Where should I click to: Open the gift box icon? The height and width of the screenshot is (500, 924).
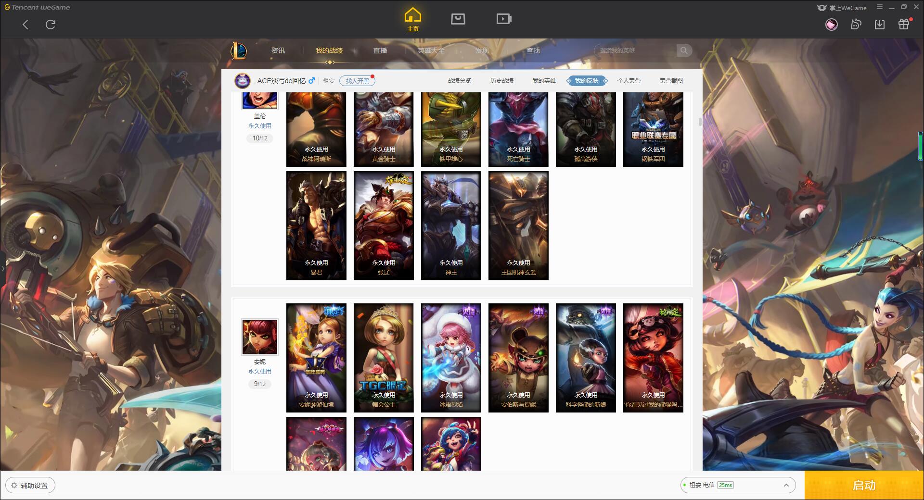(x=904, y=25)
